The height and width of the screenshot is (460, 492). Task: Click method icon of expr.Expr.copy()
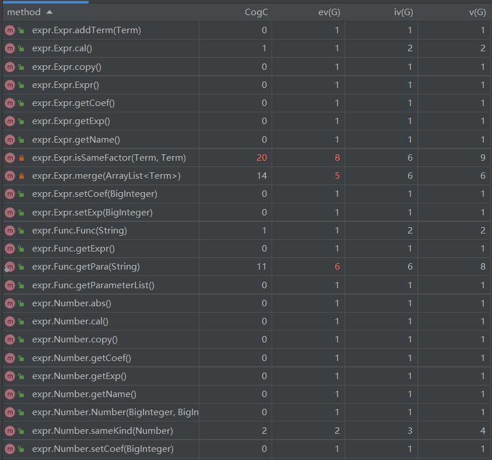click(10, 67)
